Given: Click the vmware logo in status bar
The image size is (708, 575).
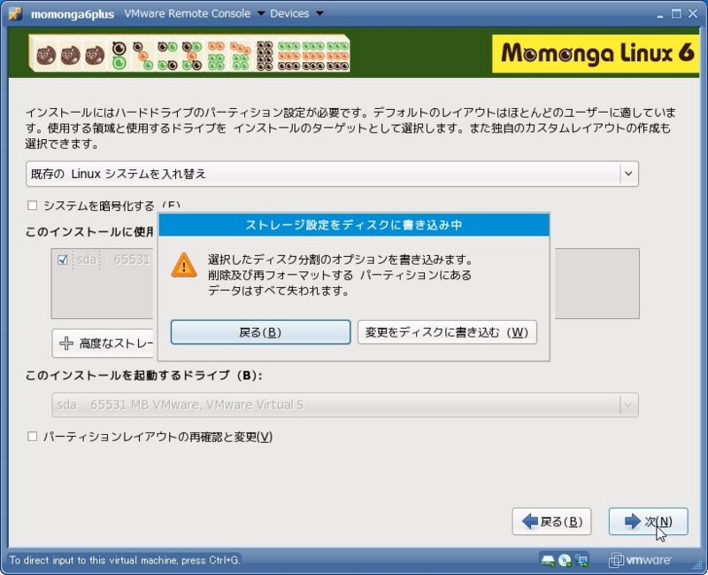Looking at the screenshot, I should click(640, 561).
